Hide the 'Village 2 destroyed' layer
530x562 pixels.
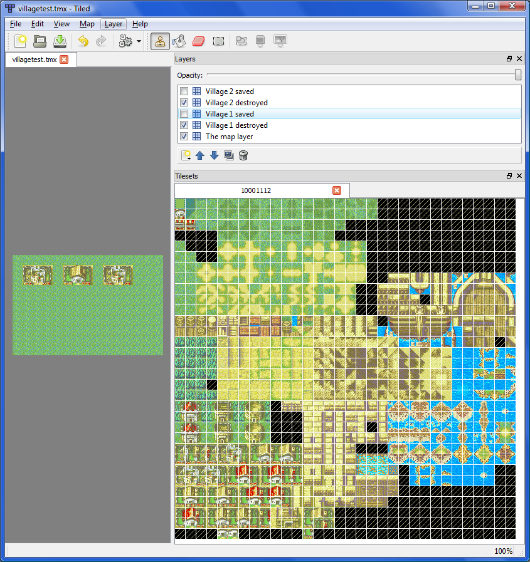(x=184, y=102)
